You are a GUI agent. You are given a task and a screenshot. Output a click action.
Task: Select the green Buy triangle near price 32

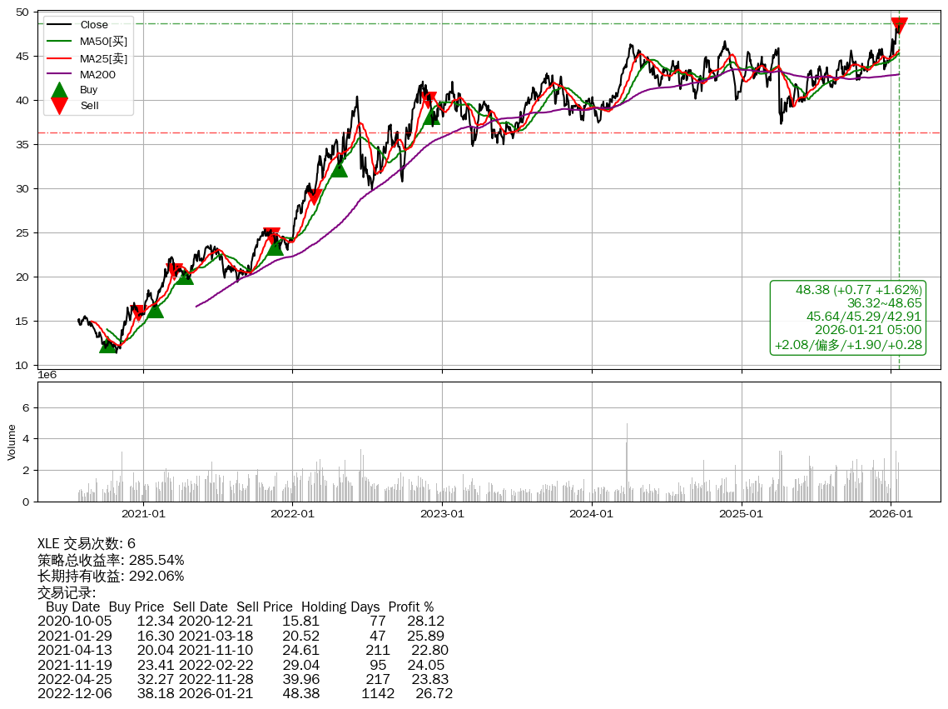tap(339, 168)
